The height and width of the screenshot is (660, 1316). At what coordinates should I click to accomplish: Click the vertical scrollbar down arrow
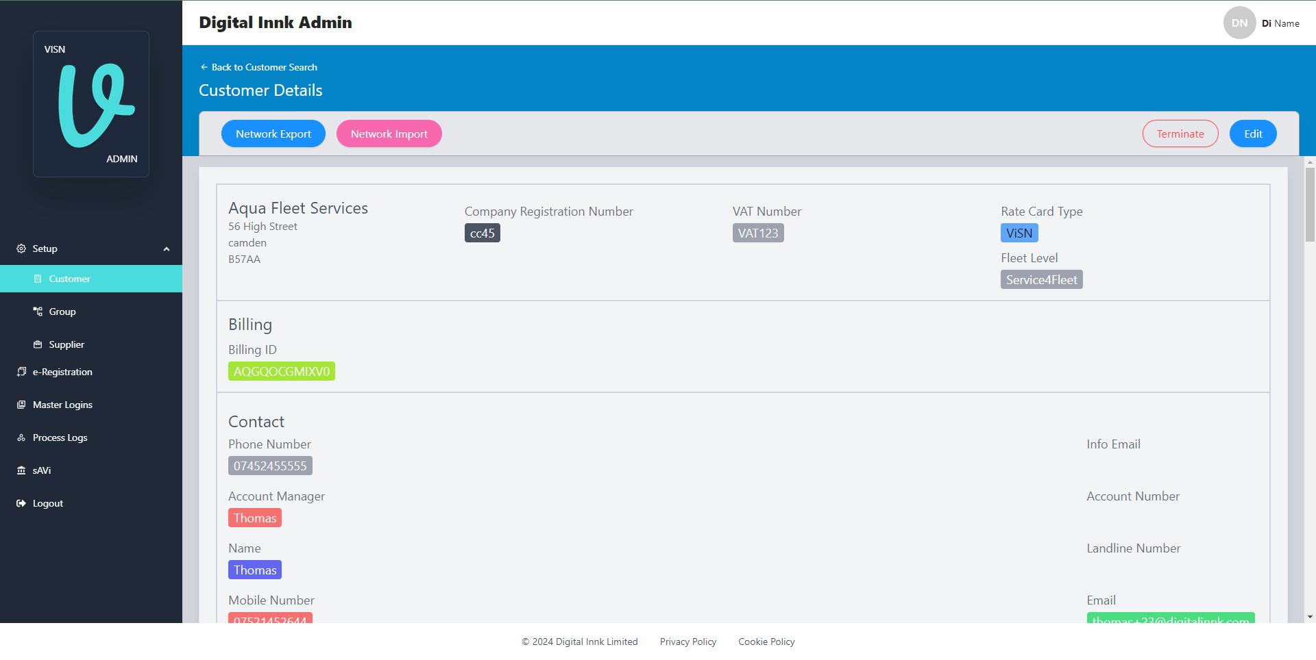click(1310, 617)
